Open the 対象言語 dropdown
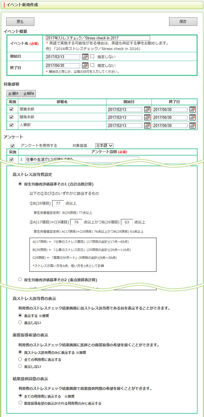The width and height of the screenshot is (204, 417). (104, 146)
